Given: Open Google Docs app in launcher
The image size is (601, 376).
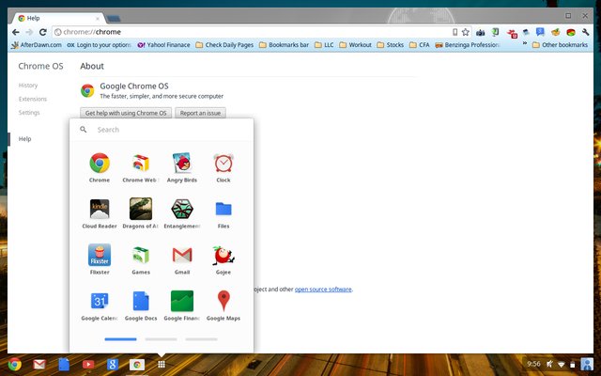Looking at the screenshot, I should [x=141, y=305].
